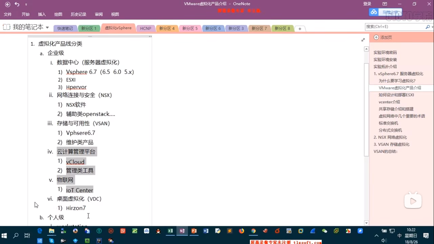Open the 审阅 ribbon tab
Screen dimensions: 434x244
coord(99,14)
